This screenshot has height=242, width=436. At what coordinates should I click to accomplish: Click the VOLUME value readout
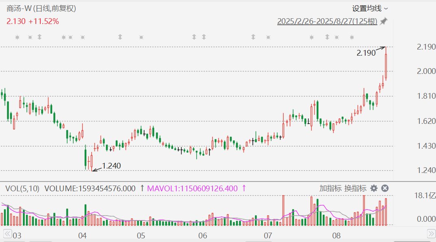pos(90,188)
